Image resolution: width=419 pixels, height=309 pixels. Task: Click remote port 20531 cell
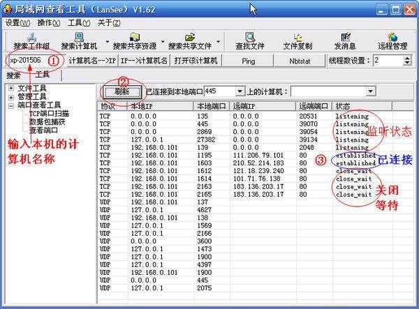coord(308,116)
